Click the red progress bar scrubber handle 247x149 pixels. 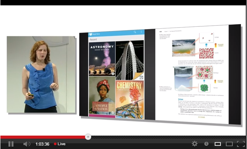[x=88, y=137]
